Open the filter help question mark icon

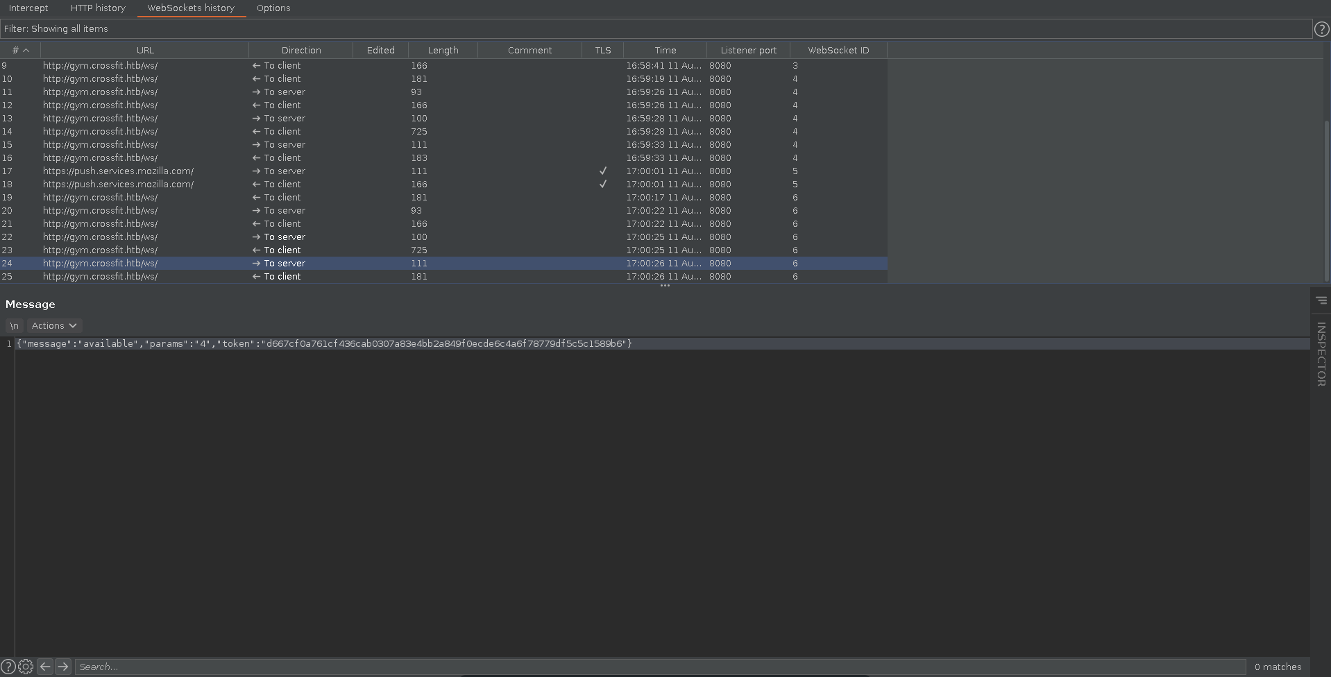pos(1321,29)
